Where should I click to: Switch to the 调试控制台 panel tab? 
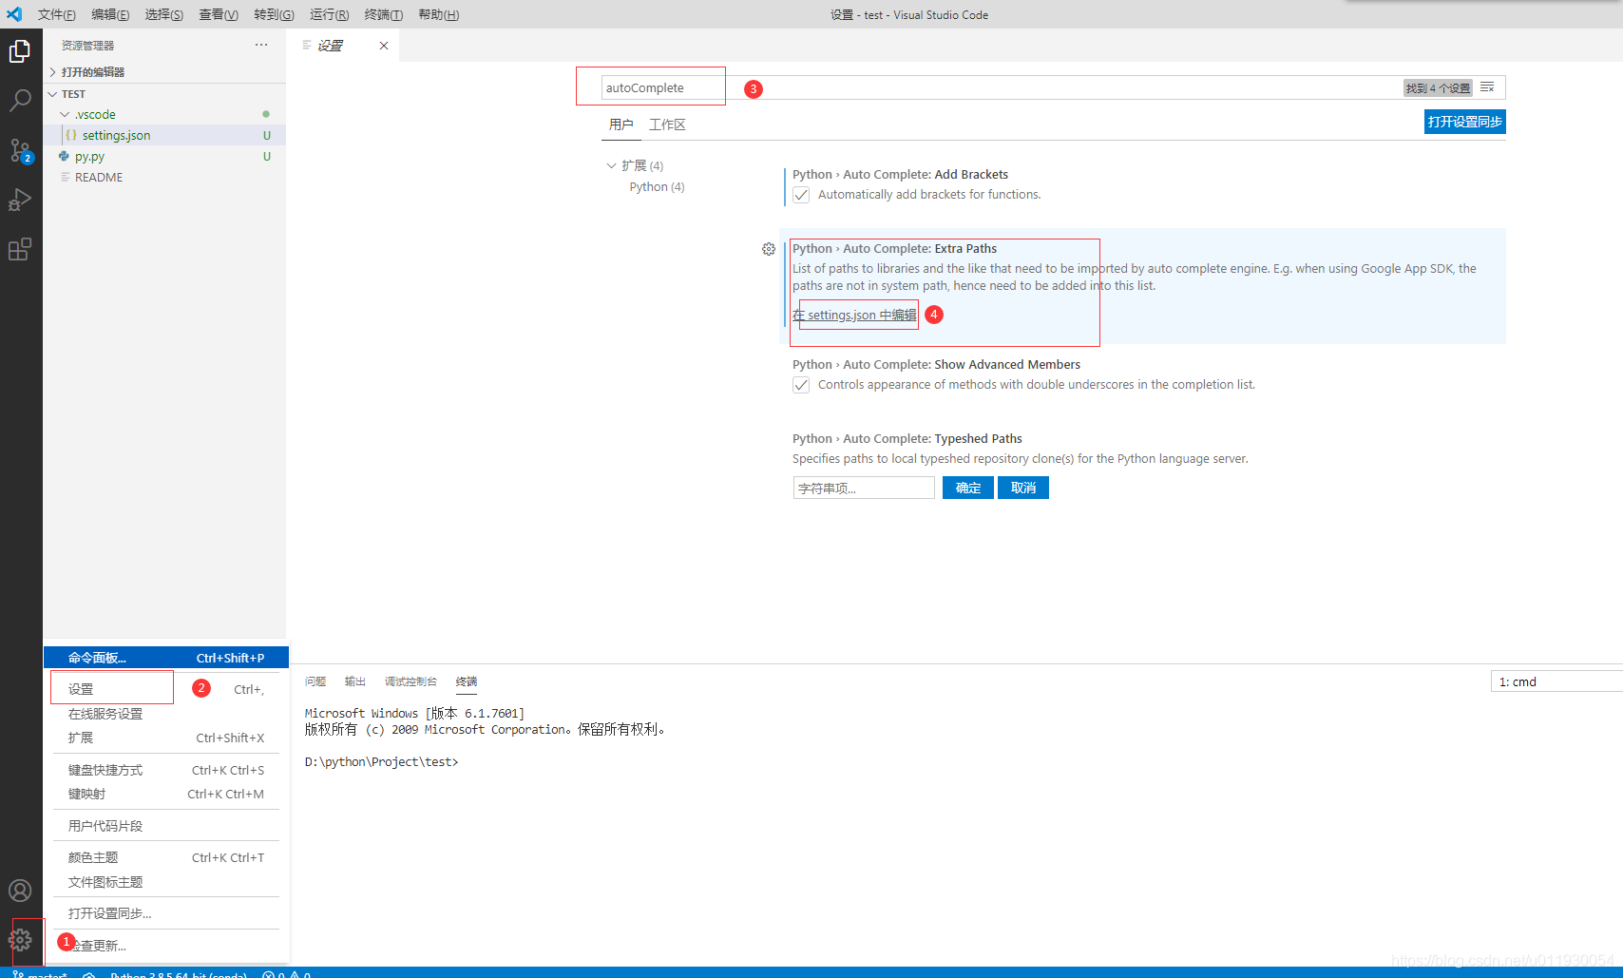click(x=411, y=681)
